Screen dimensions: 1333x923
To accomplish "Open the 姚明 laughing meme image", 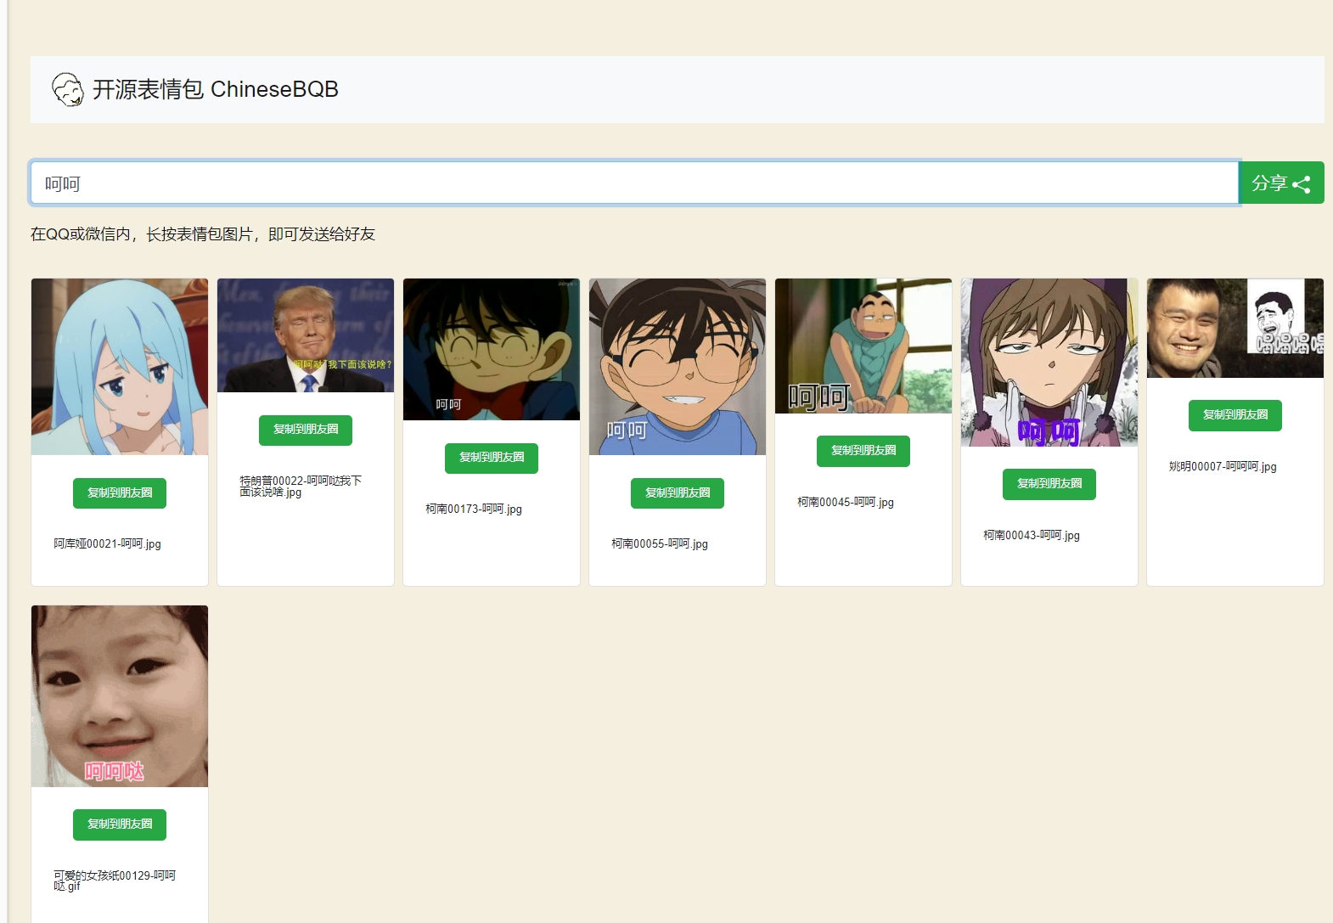I will 1235,328.
